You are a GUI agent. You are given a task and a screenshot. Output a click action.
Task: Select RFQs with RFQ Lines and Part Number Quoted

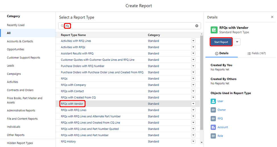point(90,129)
